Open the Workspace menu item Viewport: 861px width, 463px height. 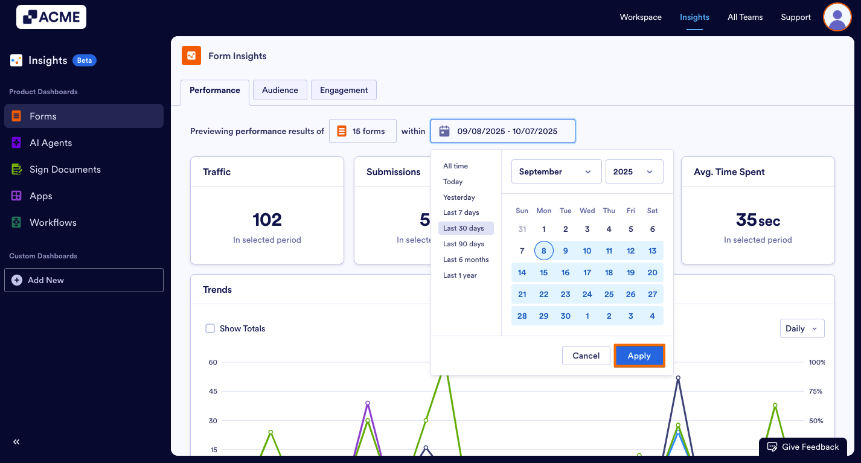click(641, 17)
